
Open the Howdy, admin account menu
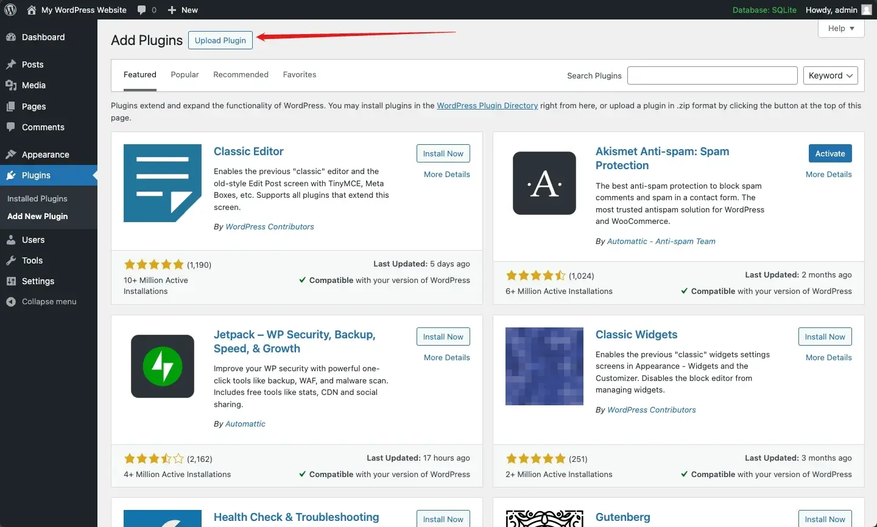pos(838,10)
